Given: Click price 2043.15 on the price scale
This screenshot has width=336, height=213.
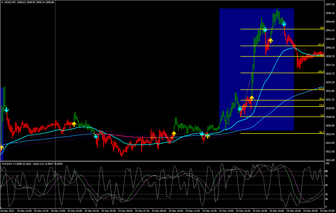Looking at the screenshot, I should (x=330, y=30).
